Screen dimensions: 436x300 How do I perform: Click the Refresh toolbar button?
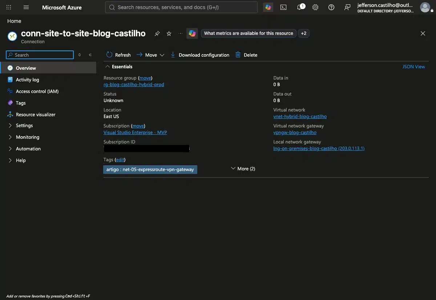[x=118, y=55]
